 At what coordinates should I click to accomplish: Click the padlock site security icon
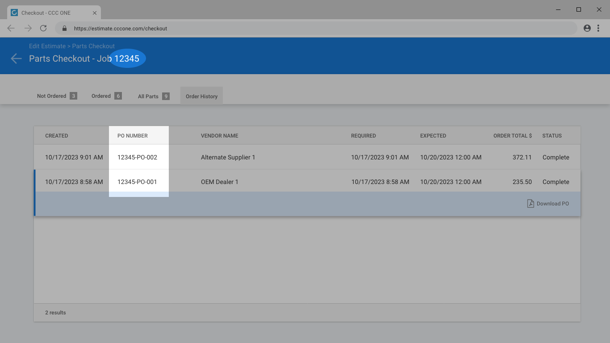[x=64, y=28]
